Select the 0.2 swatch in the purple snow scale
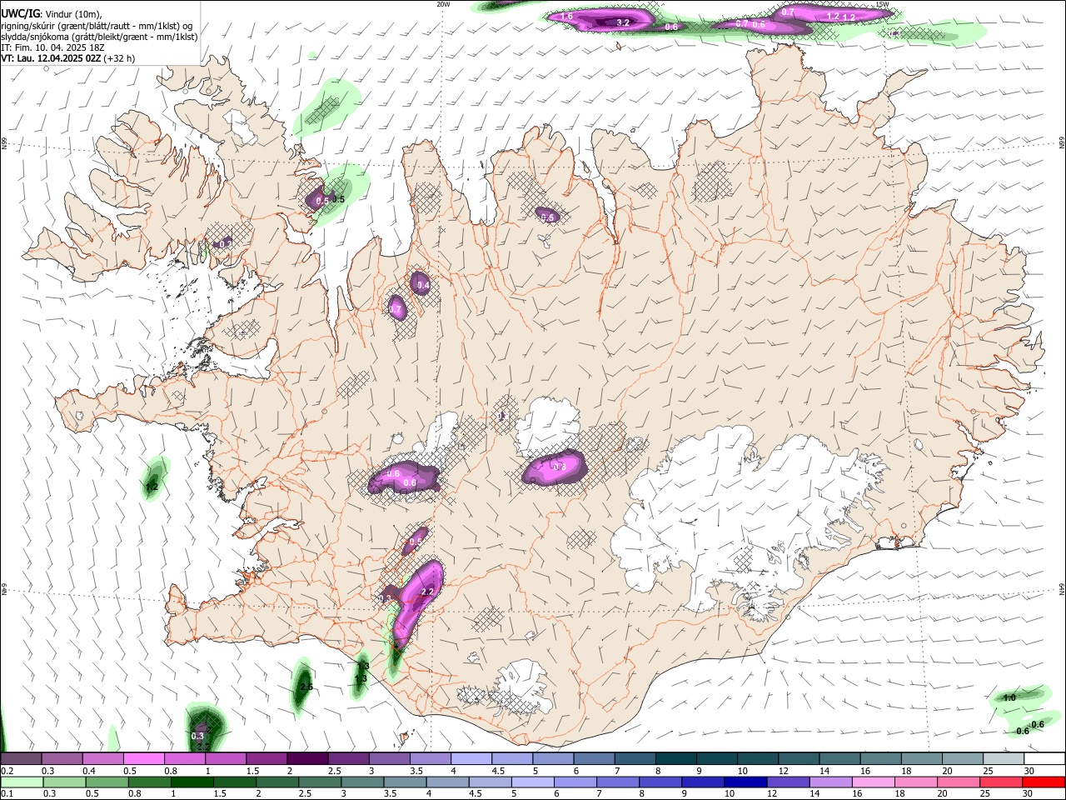The height and width of the screenshot is (800, 1066). pyautogui.click(x=21, y=758)
